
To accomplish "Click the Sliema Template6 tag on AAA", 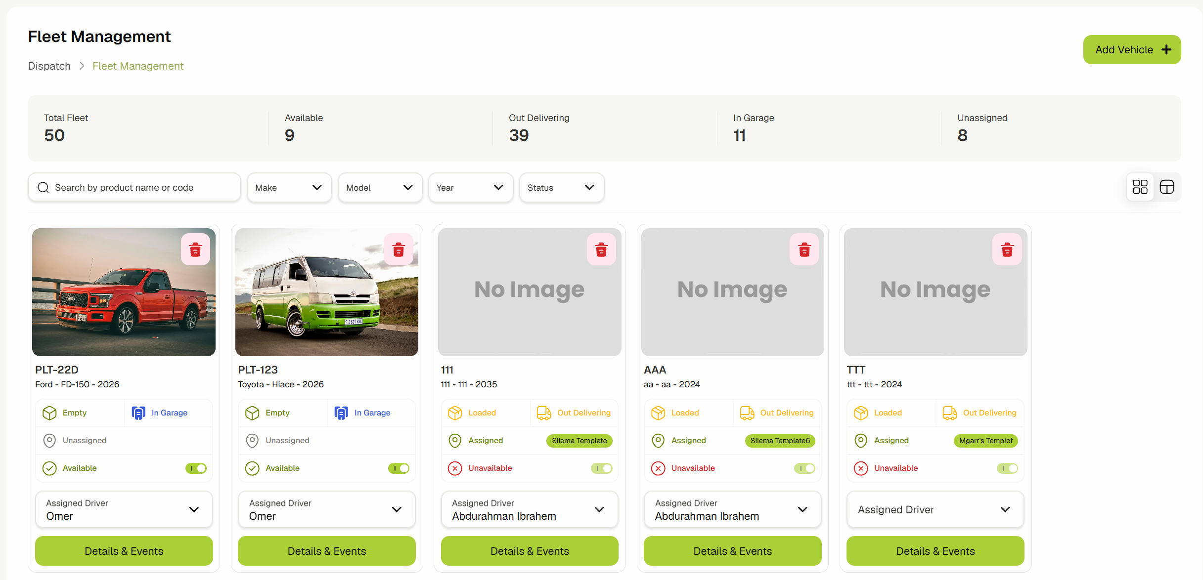I will coord(780,441).
